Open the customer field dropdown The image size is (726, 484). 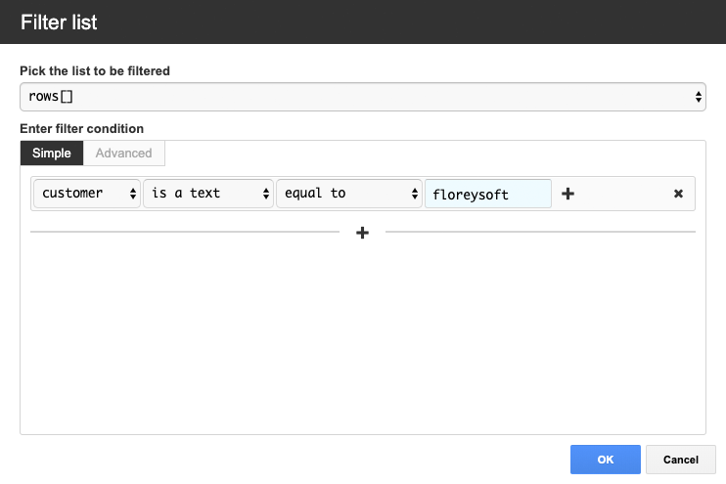[x=87, y=194]
